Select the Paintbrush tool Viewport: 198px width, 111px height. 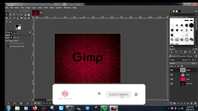[x=10, y=18]
